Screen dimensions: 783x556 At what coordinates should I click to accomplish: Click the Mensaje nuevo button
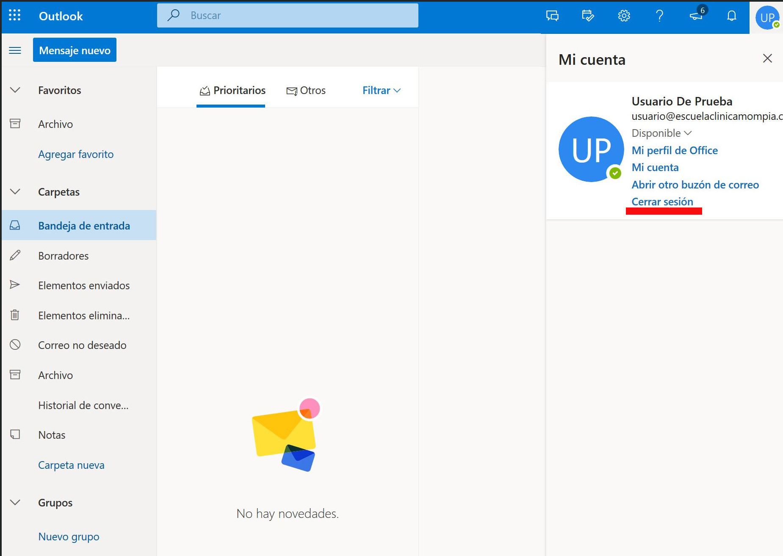(x=75, y=50)
